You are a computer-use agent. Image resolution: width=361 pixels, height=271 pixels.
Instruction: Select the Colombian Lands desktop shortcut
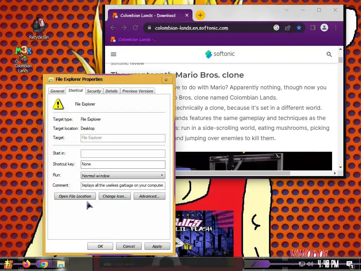pos(23,60)
